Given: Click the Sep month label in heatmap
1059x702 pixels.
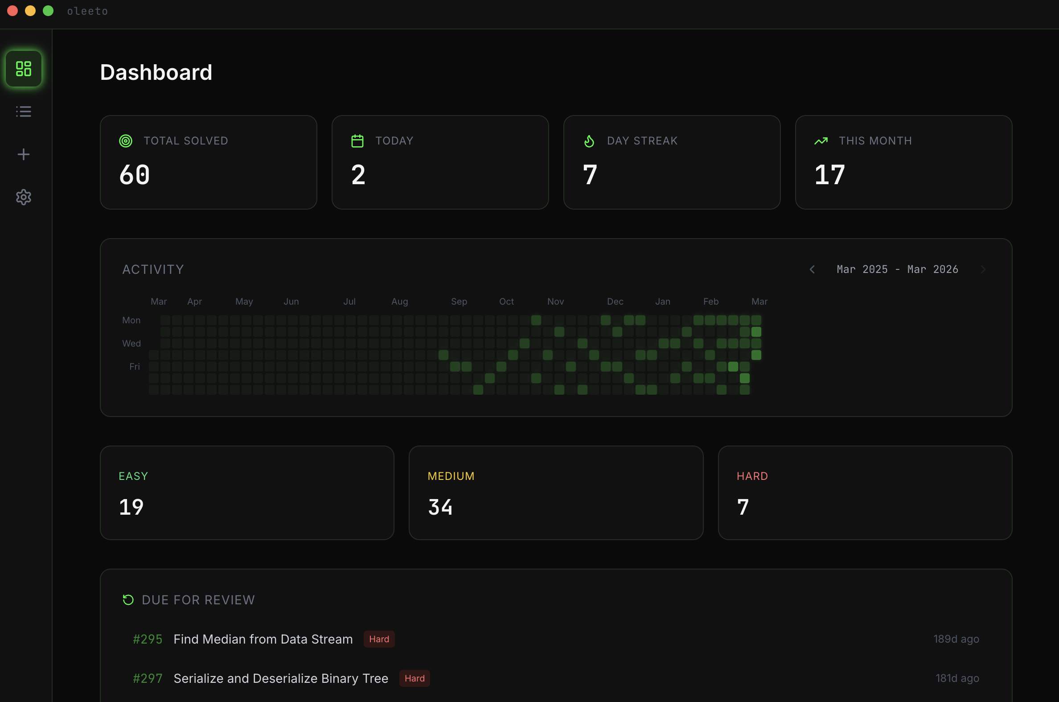Looking at the screenshot, I should tap(459, 301).
